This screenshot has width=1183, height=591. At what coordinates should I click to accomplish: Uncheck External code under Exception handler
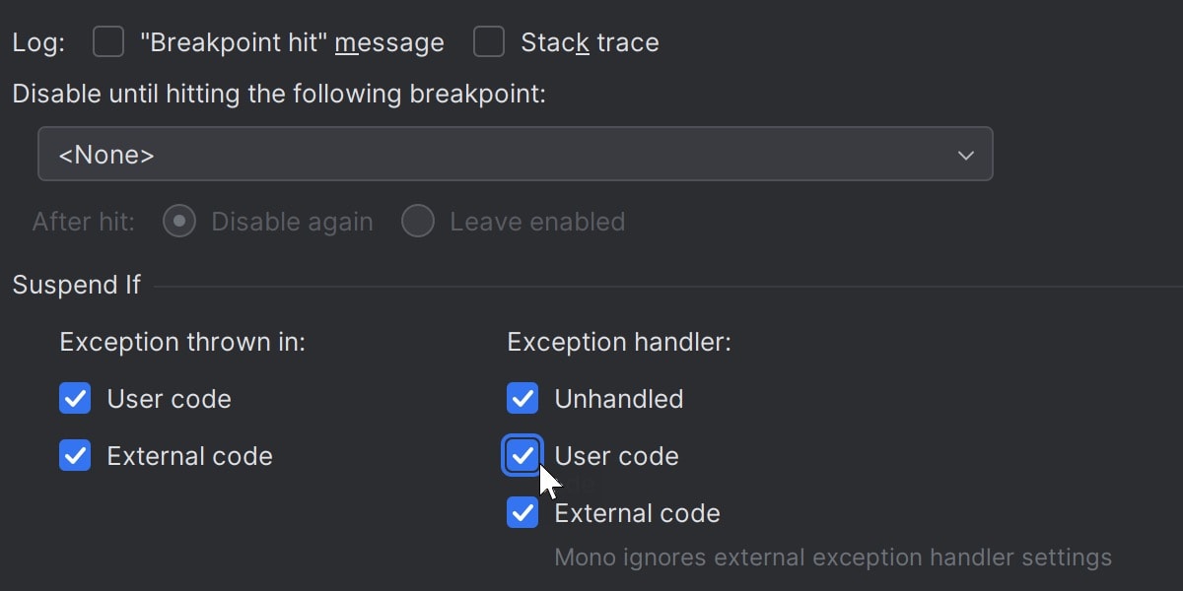[522, 513]
